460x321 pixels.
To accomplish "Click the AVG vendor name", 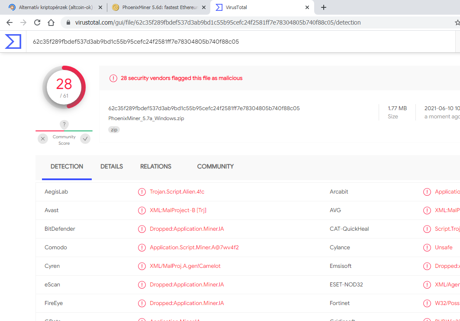I will point(335,210).
